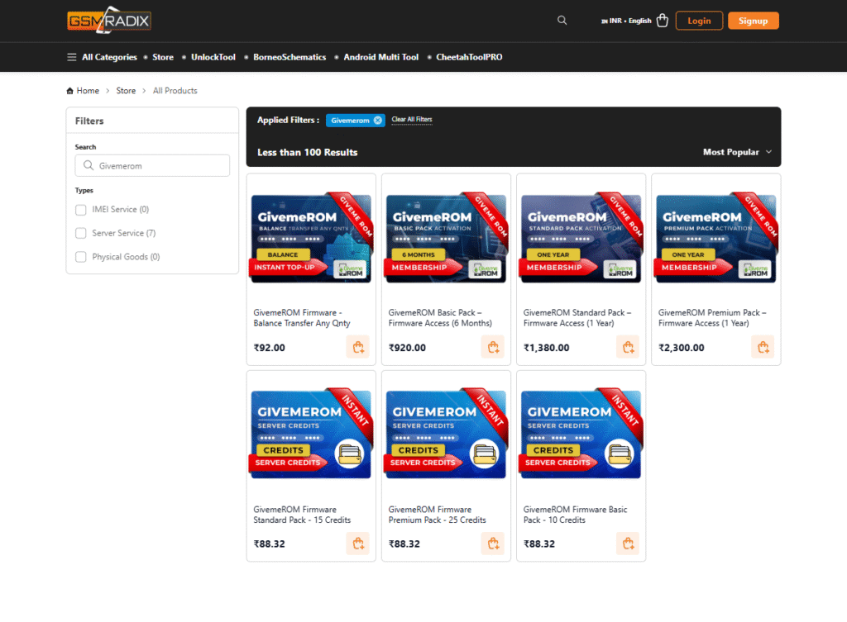Add Premium Pack 1 Year to cart
Viewport: 847px width, 622px height.
click(x=763, y=348)
